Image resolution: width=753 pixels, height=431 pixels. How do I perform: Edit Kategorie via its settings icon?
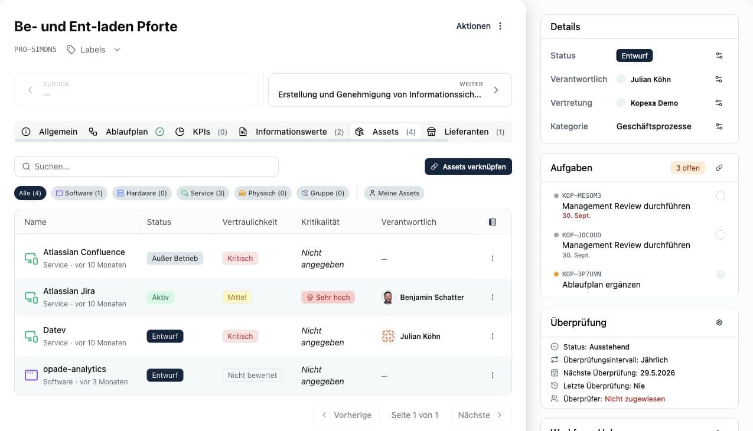719,126
